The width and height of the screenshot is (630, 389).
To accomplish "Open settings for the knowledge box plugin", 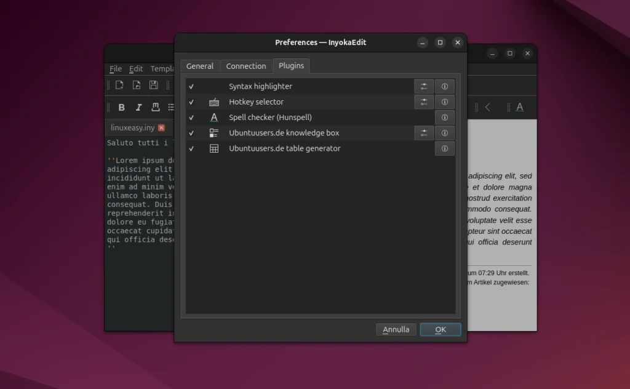I will (424, 132).
